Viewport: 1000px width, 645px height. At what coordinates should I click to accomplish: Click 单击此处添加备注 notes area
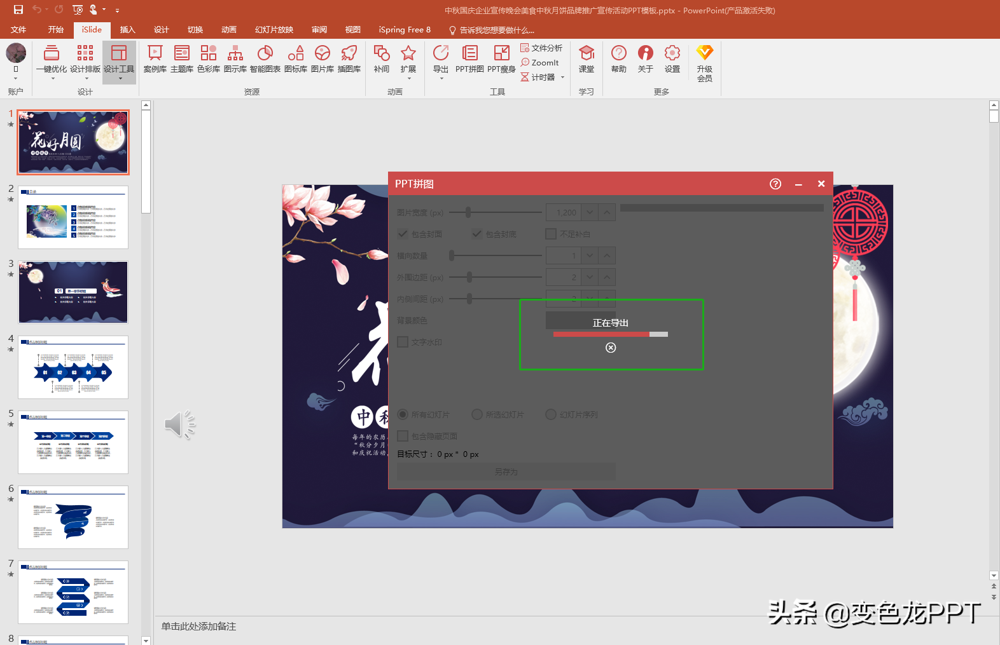tap(198, 627)
